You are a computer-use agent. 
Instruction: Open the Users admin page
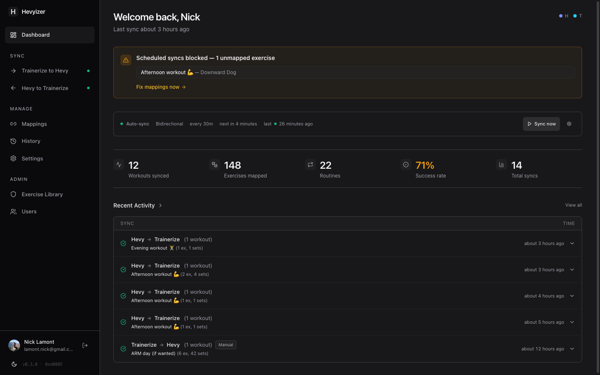(50, 212)
